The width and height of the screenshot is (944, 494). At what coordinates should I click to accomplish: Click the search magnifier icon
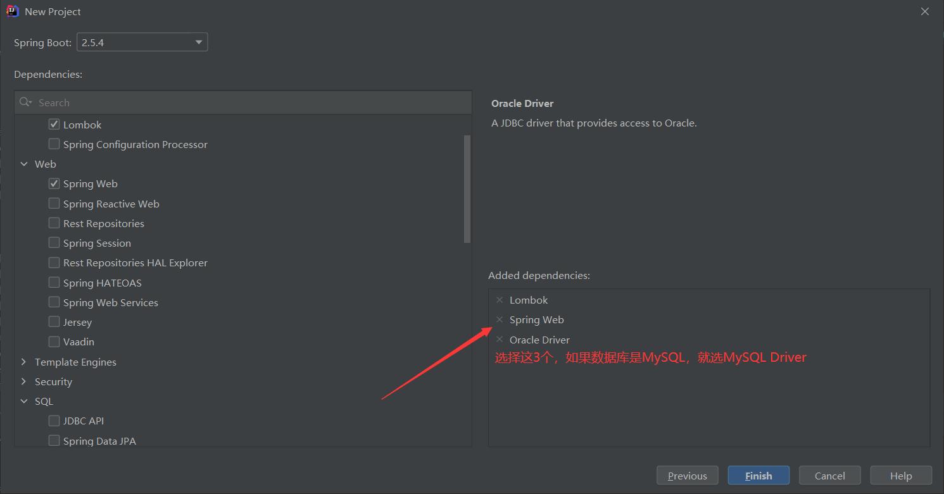coord(25,102)
